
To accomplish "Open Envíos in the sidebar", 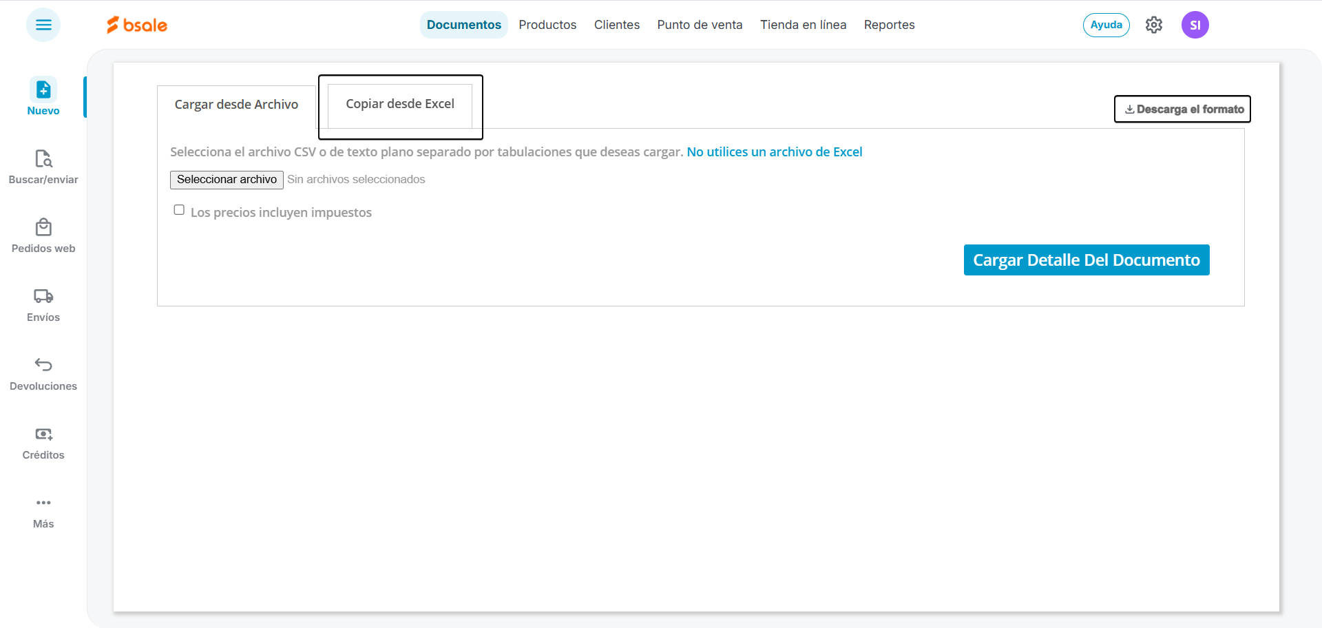I will click(43, 305).
